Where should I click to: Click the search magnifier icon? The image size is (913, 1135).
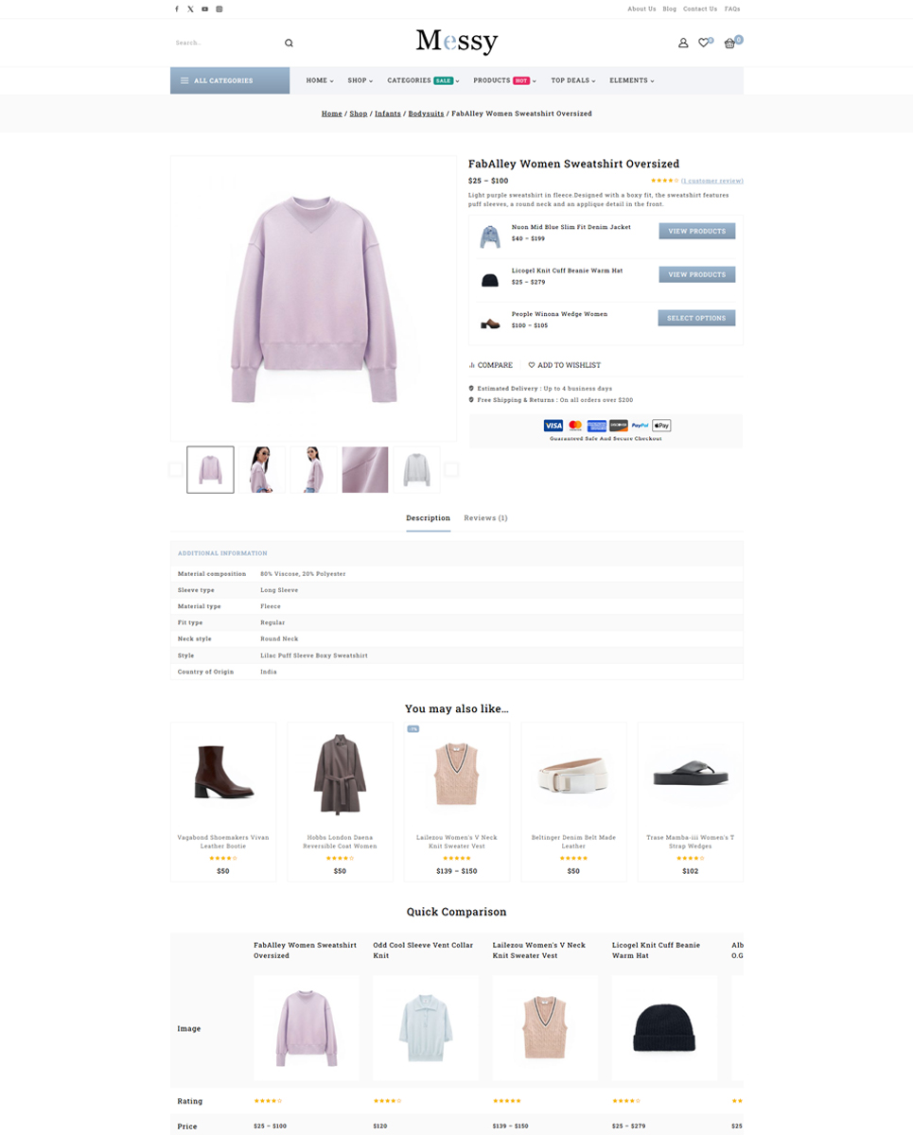[289, 43]
